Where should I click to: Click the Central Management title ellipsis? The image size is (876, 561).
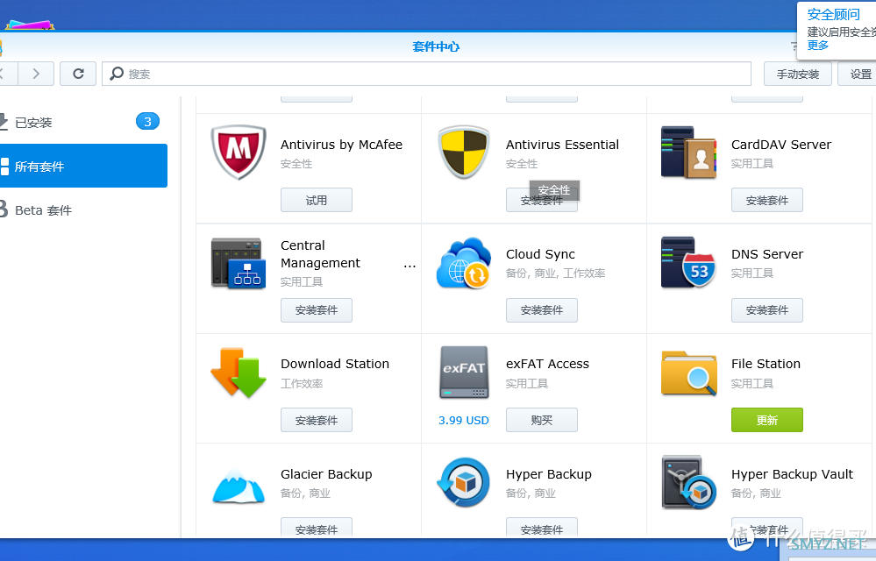[410, 266]
